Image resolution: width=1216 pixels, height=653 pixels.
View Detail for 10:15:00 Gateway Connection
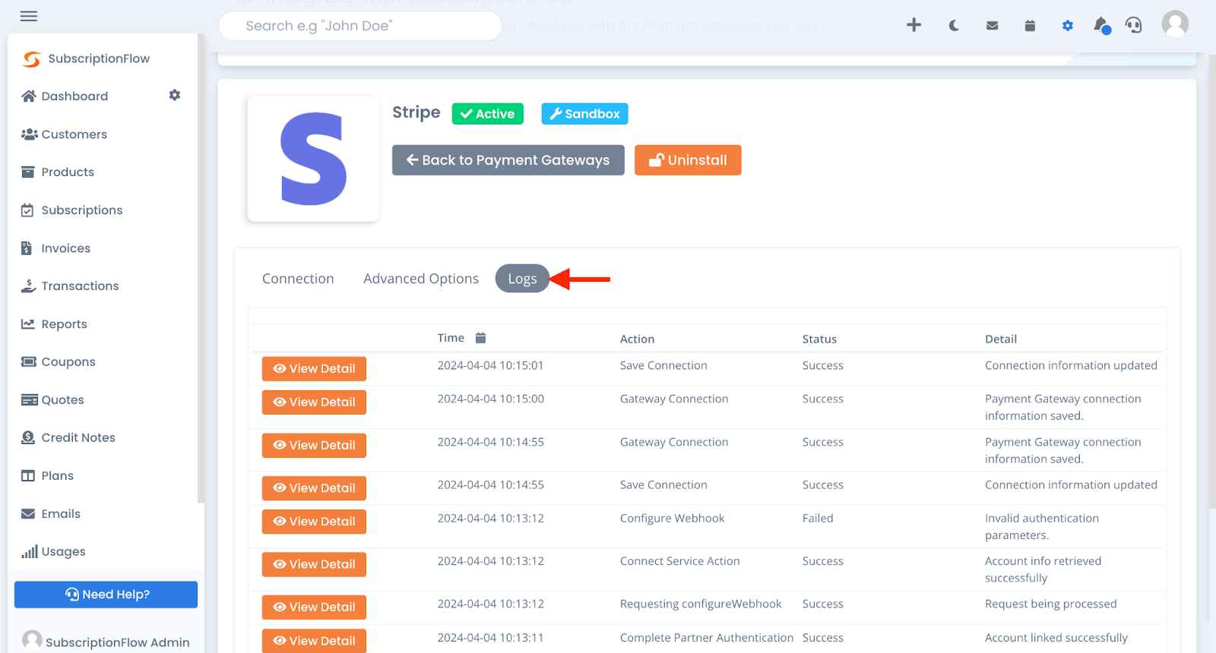(314, 402)
